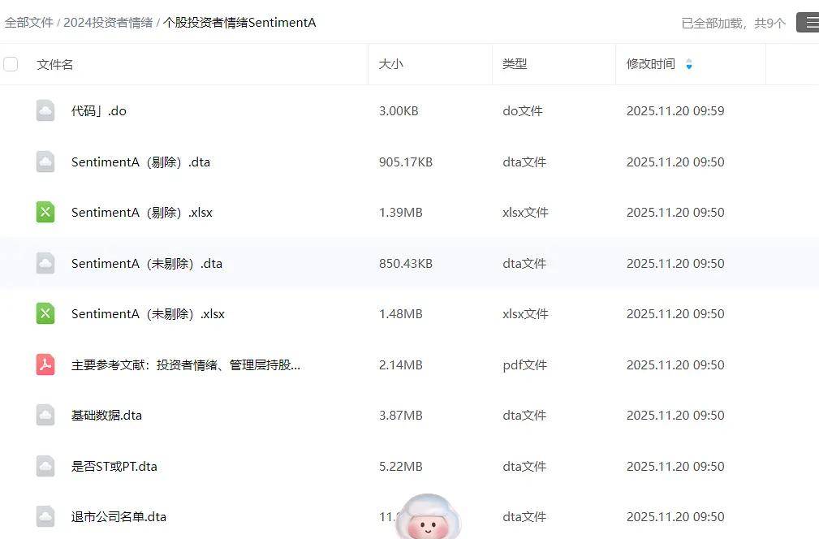Sort by 修改时间 using the sort arrow

[689, 64]
